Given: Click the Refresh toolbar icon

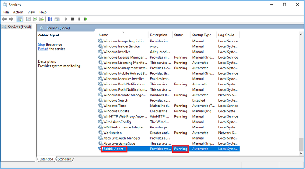Looking at the screenshot, I should 35,19.
